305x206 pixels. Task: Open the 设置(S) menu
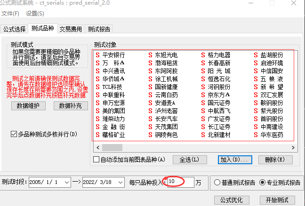point(35,14)
